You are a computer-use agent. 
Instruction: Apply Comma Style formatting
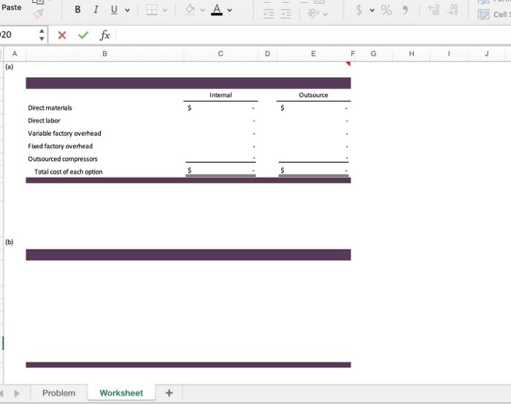pyautogui.click(x=405, y=9)
